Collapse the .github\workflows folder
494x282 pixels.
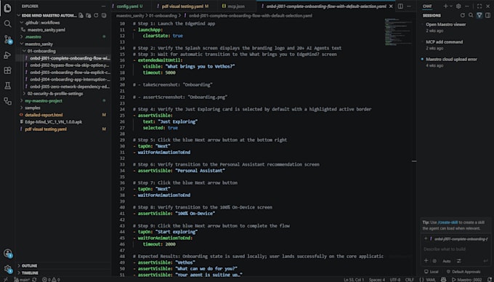(x=41, y=23)
